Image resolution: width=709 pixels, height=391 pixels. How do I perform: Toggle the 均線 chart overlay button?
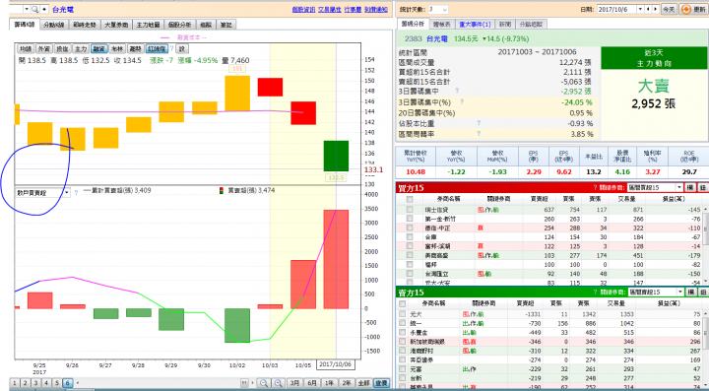27,49
